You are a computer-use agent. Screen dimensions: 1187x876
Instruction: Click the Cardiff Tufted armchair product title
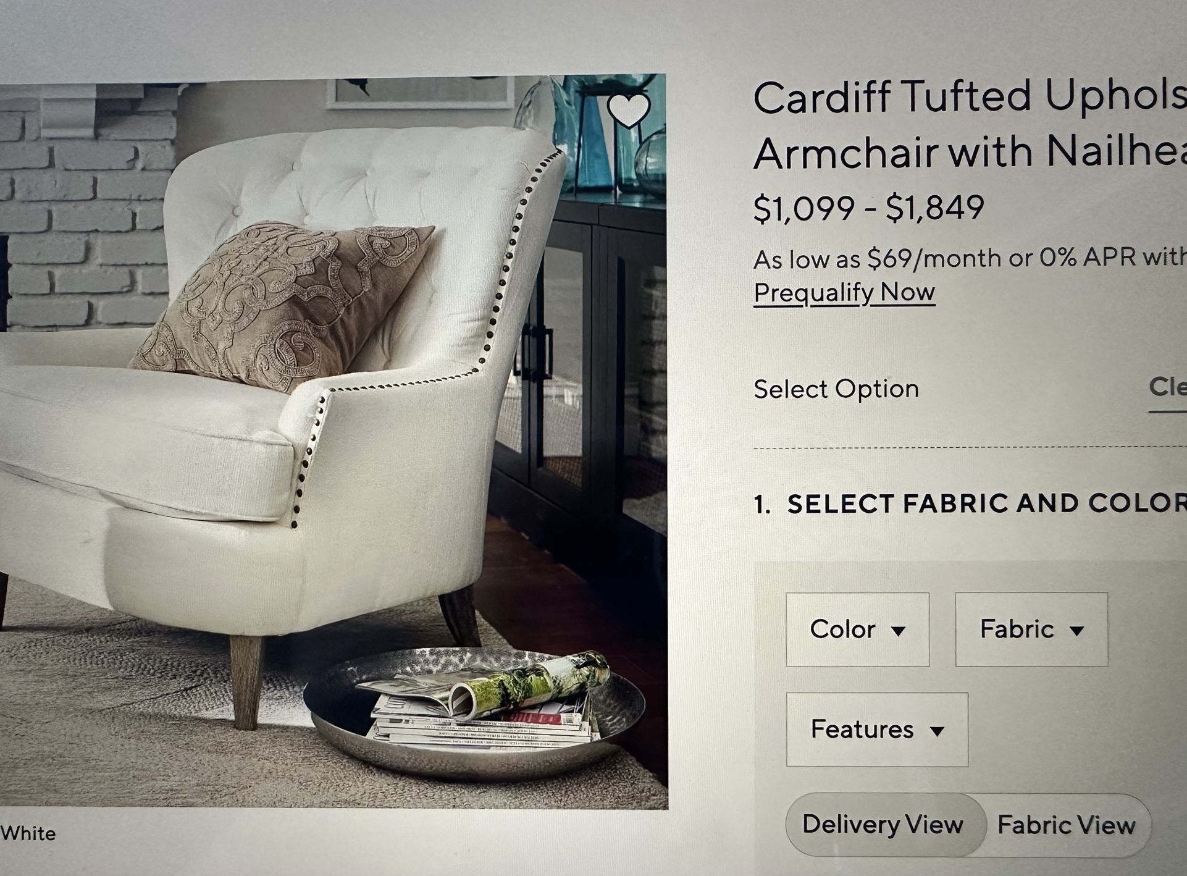click(970, 125)
